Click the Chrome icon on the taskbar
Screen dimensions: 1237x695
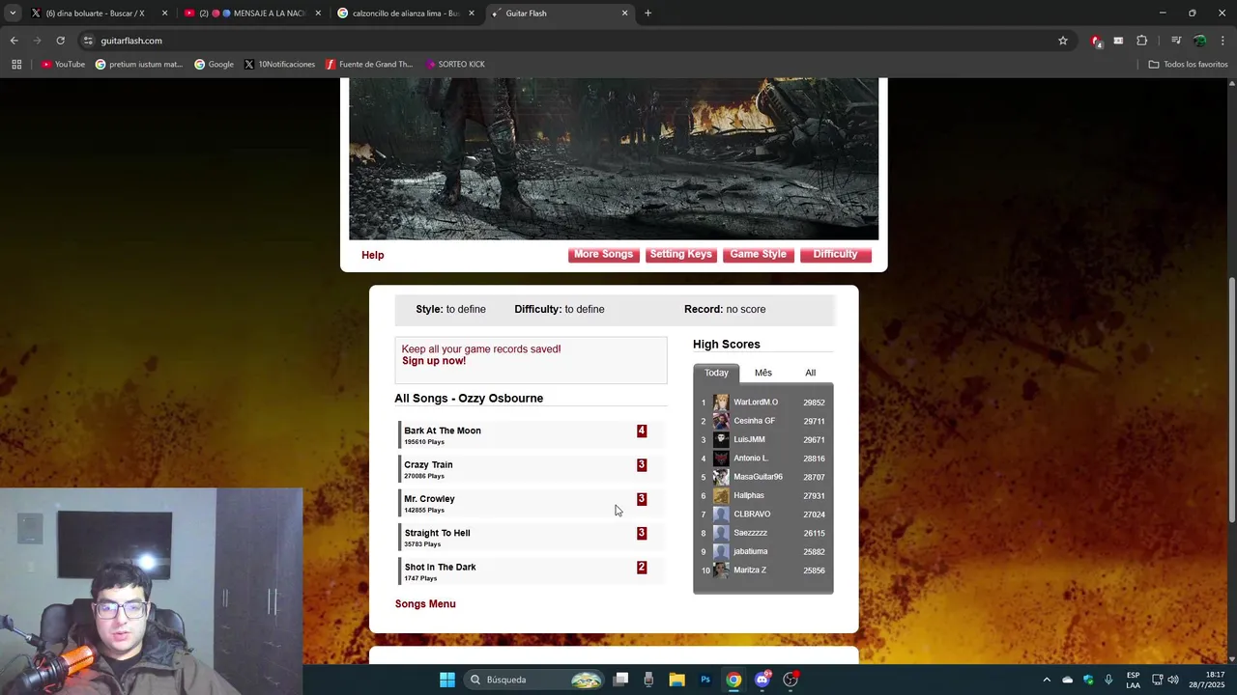(x=734, y=680)
